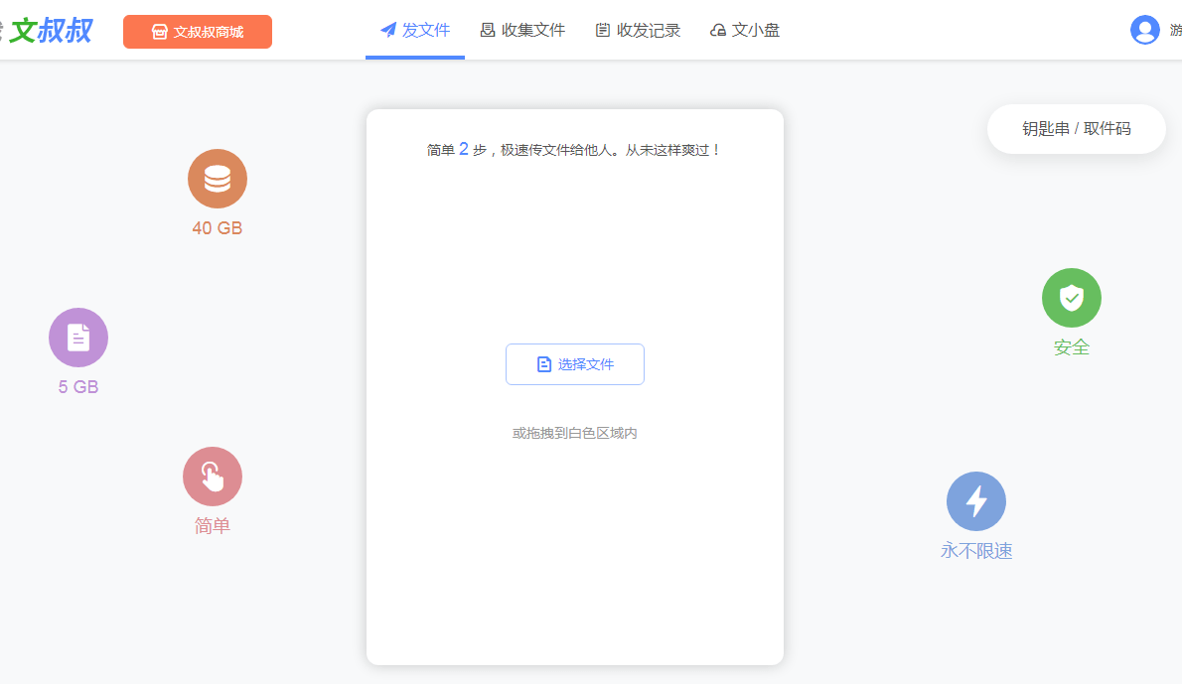Click the store icon on 文叔叔商城
Viewport: 1182px width, 684px height.
(x=159, y=31)
